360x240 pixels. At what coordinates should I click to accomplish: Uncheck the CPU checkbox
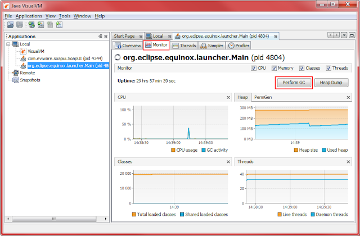point(254,68)
